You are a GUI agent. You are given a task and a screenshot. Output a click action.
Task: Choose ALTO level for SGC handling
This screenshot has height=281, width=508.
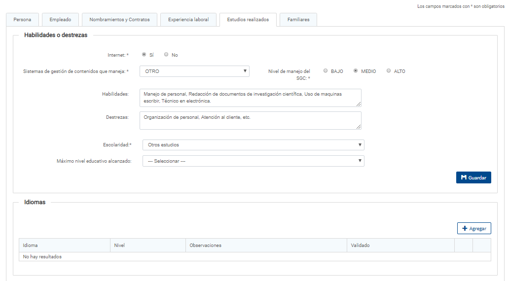tap(389, 71)
